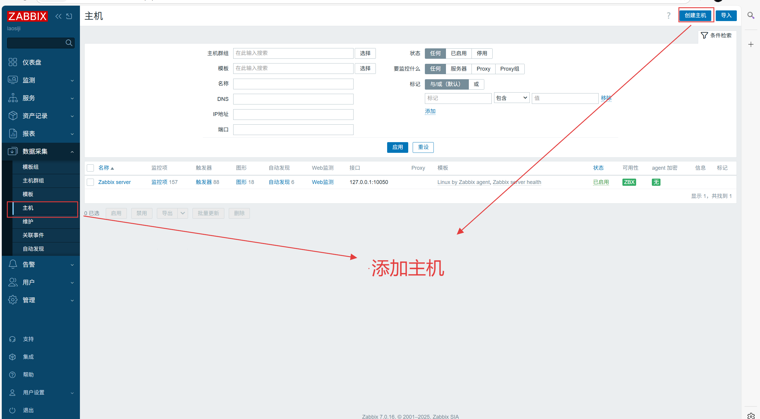Screen dimensions: 760x419
Task: Click the 创建主机 button
Action: pos(695,15)
